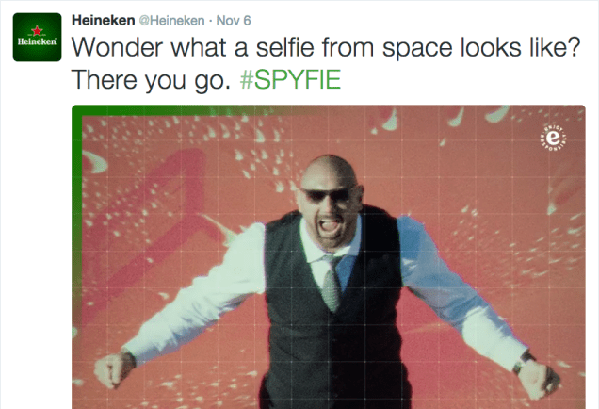Click the 'Wonder what a selfie' tweet text
Viewport: 599px width, 409px height.
tap(326, 47)
